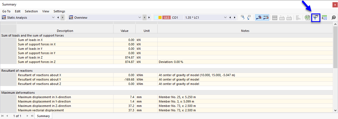Open the Go To menu
The height and width of the screenshot is (119, 338).
click(x=6, y=11)
